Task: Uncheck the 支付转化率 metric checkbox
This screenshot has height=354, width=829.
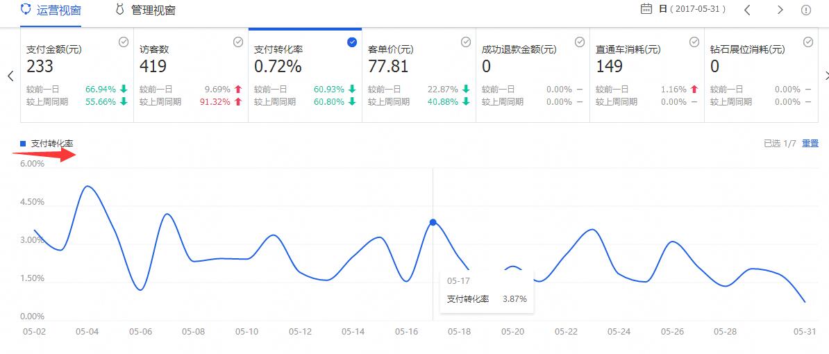Action: pos(351,42)
